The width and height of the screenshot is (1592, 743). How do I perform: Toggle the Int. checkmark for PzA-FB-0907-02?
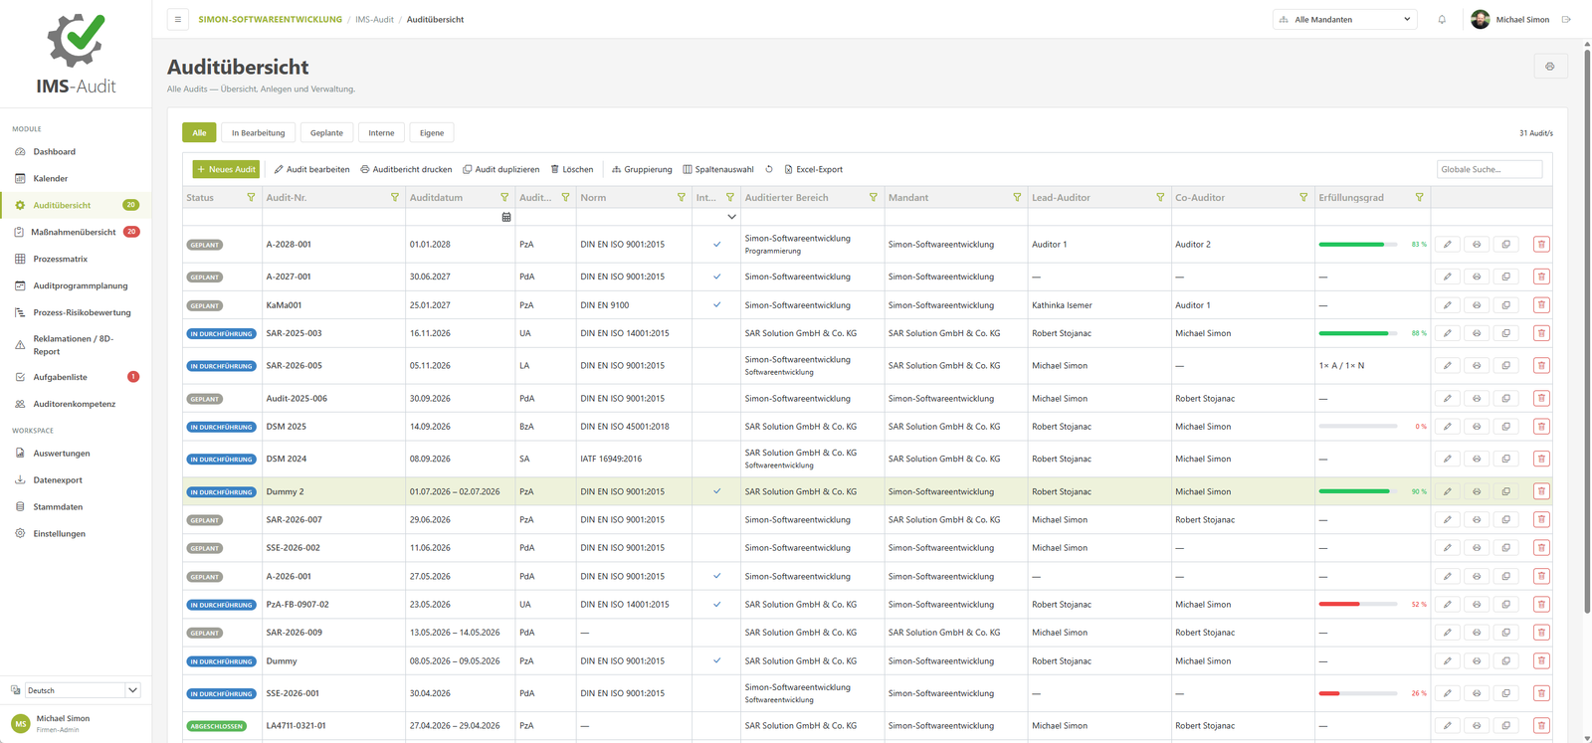717,605
